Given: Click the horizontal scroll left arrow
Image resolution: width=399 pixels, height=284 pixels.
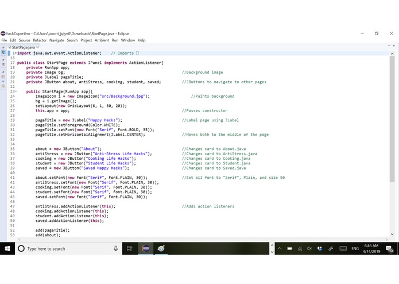Looking at the screenshot, I should (20, 239).
